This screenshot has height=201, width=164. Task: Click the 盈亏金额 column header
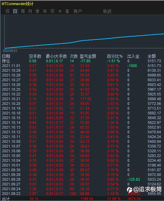coord(88,56)
